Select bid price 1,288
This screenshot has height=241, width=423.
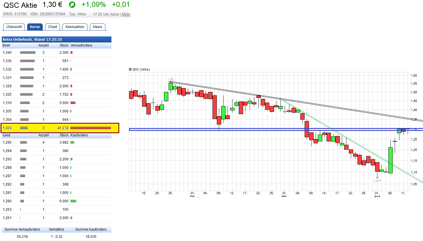tap(7, 168)
